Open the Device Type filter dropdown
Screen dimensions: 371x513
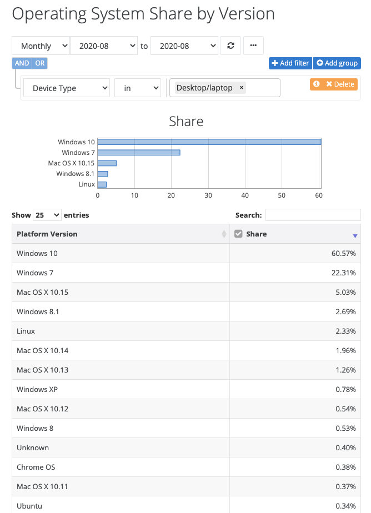point(67,88)
